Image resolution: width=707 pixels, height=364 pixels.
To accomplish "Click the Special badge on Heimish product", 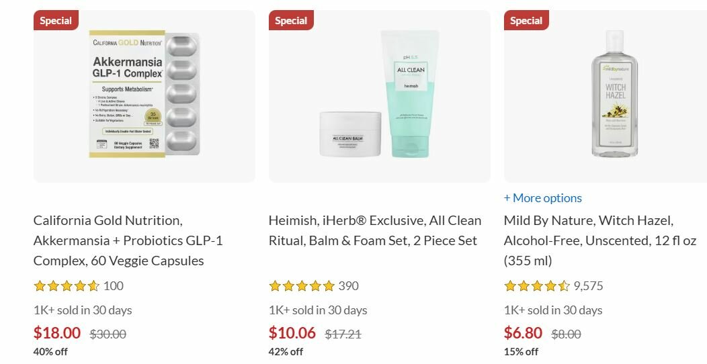I will (x=291, y=21).
